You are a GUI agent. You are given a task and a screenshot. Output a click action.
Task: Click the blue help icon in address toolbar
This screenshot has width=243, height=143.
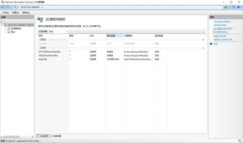238,7
